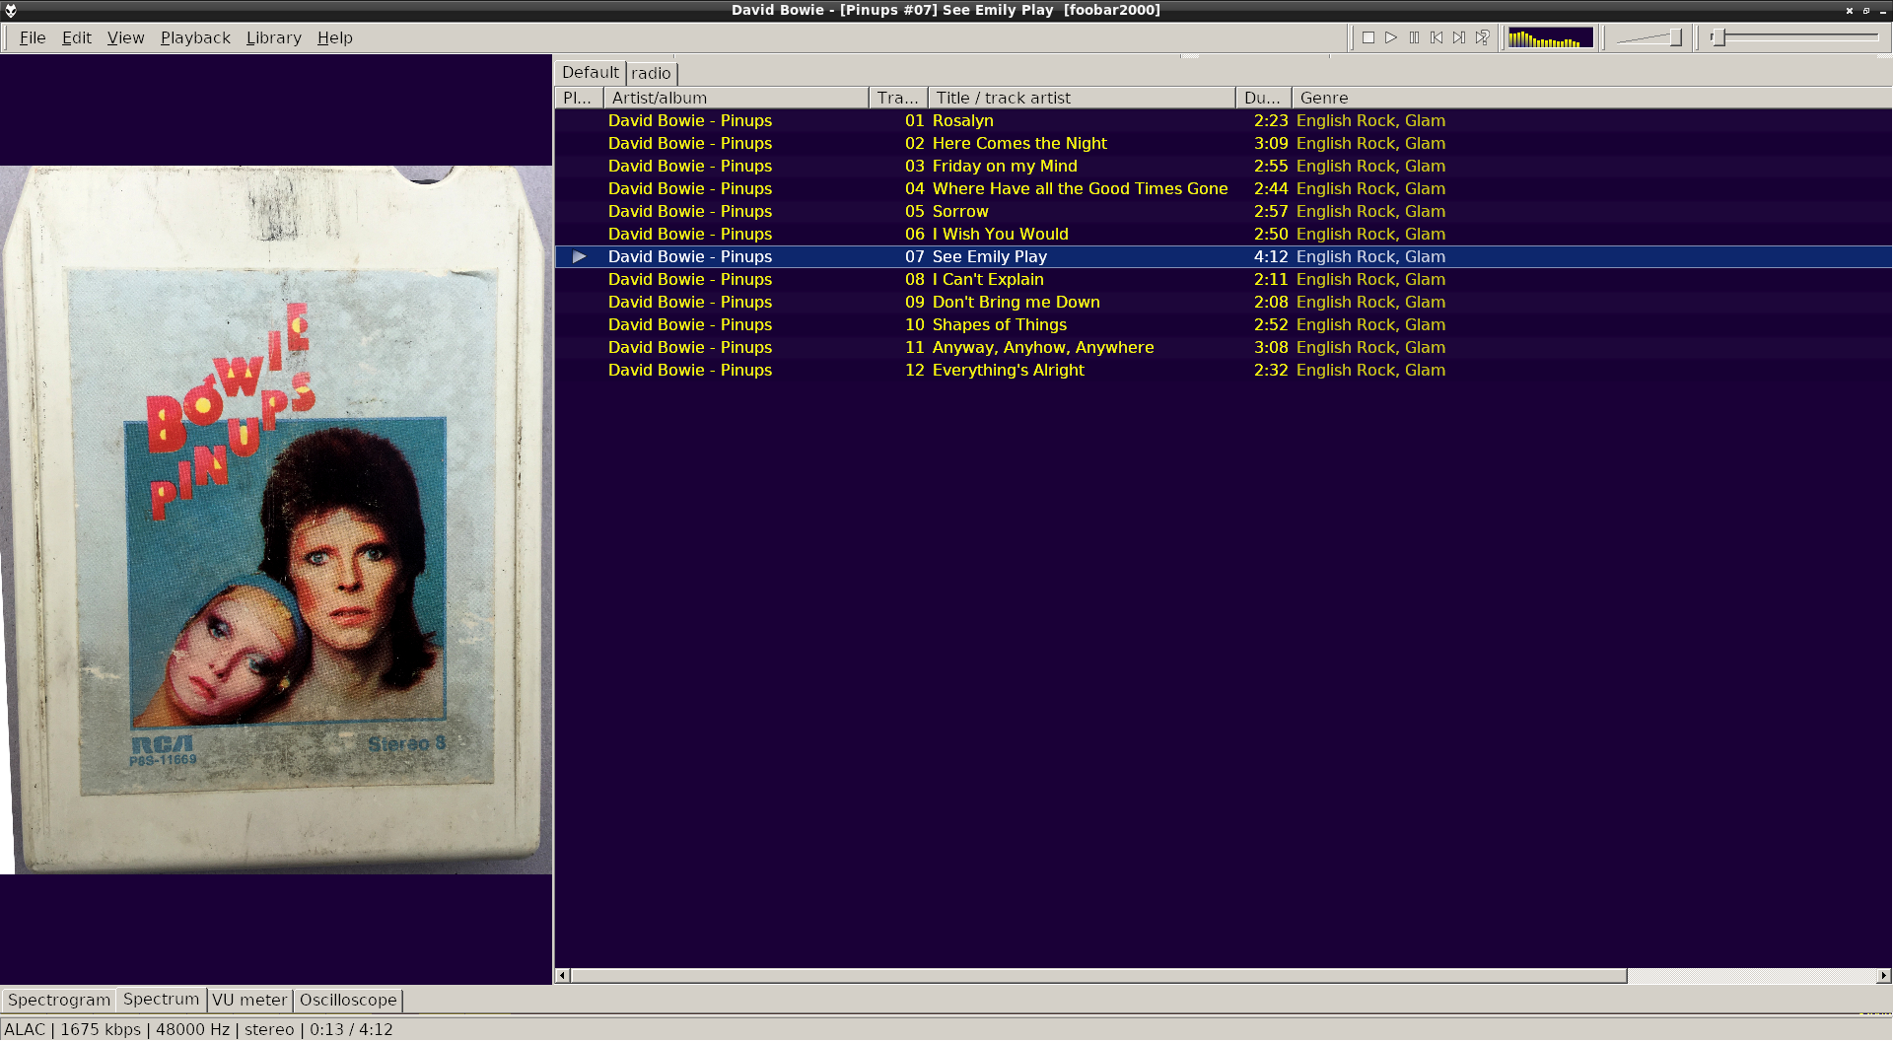Click the seek bar handle
1893x1041 pixels.
(x=1718, y=37)
